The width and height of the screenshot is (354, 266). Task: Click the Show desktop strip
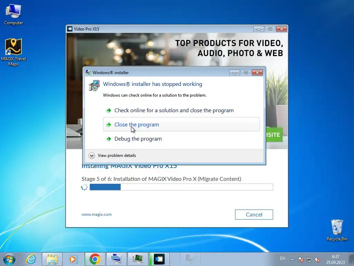[x=352, y=259]
